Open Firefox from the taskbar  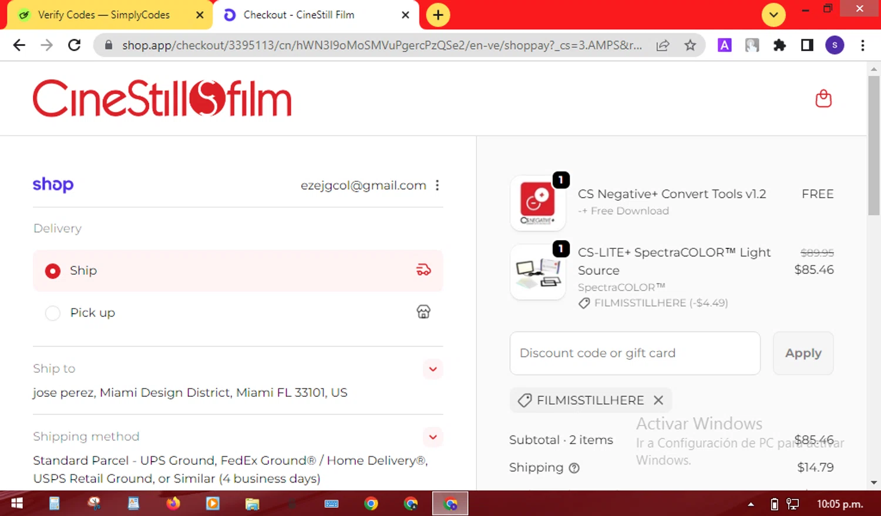pos(173,504)
